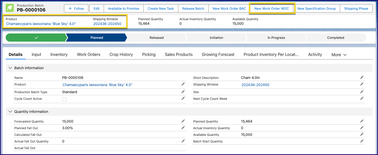Edit Actual Inventory Quantity pencil icon
The image size is (378, 155).
pyautogui.click(x=362, y=128)
